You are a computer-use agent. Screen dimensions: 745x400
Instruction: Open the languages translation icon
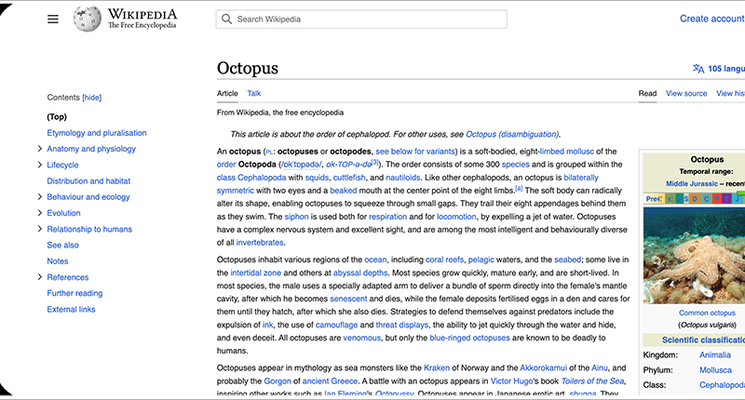(698, 68)
